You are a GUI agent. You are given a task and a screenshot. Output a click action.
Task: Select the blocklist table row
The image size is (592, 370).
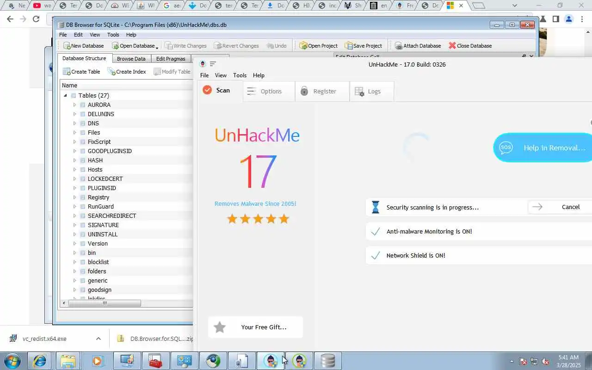[x=98, y=262]
